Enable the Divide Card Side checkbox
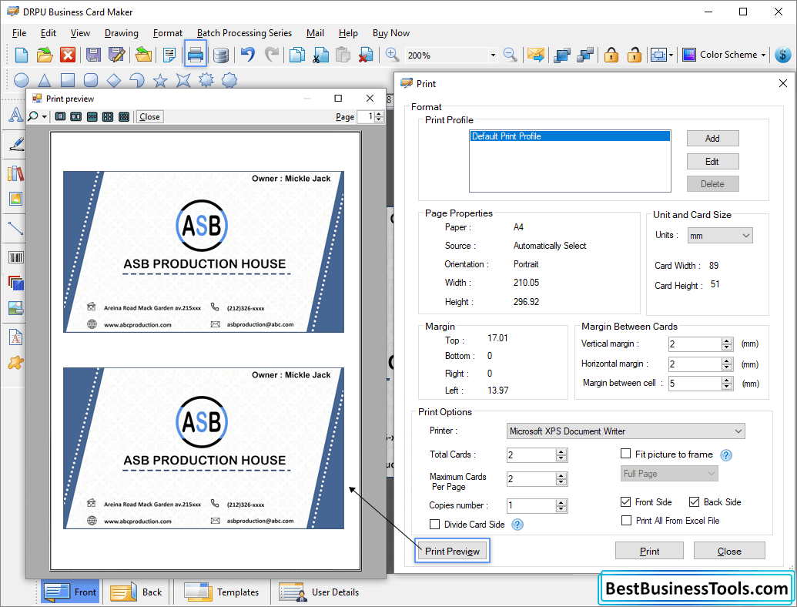The height and width of the screenshot is (607, 797). tap(434, 524)
